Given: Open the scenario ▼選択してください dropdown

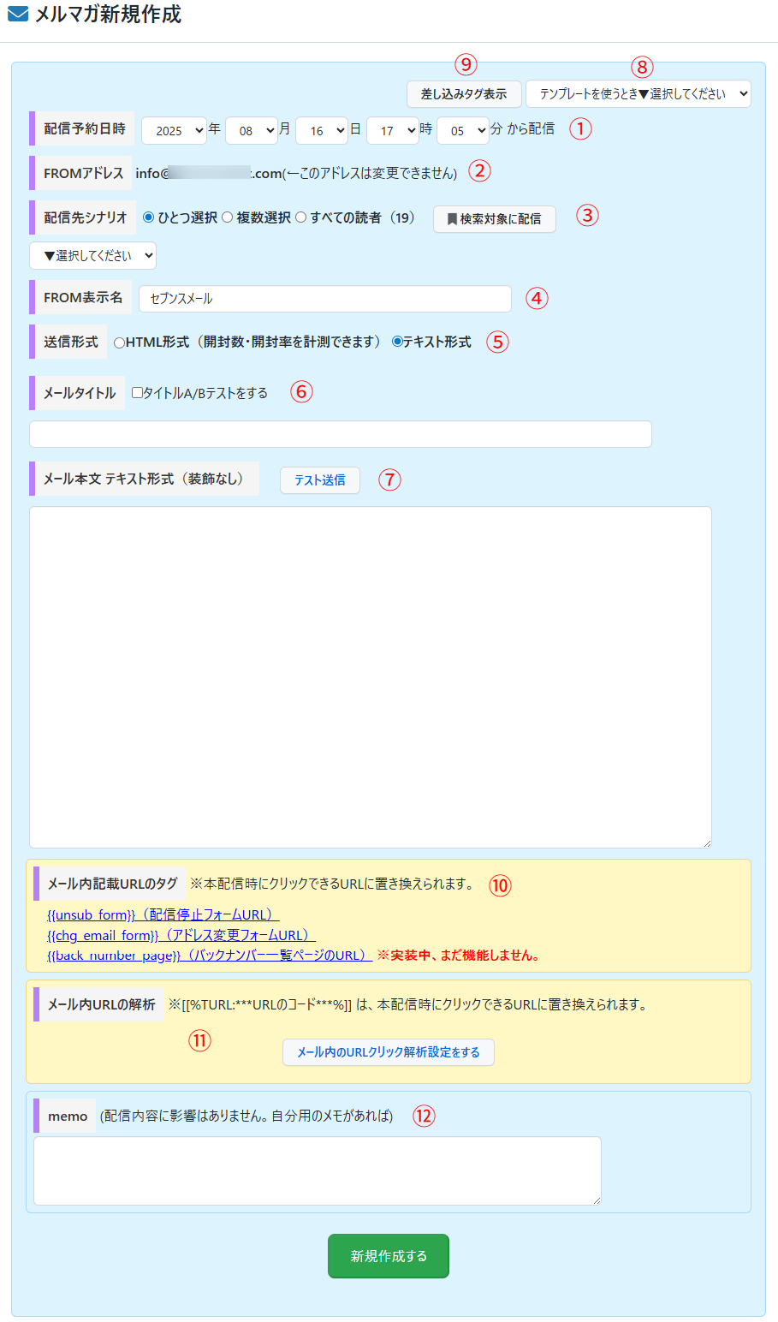Looking at the screenshot, I should click(x=92, y=255).
